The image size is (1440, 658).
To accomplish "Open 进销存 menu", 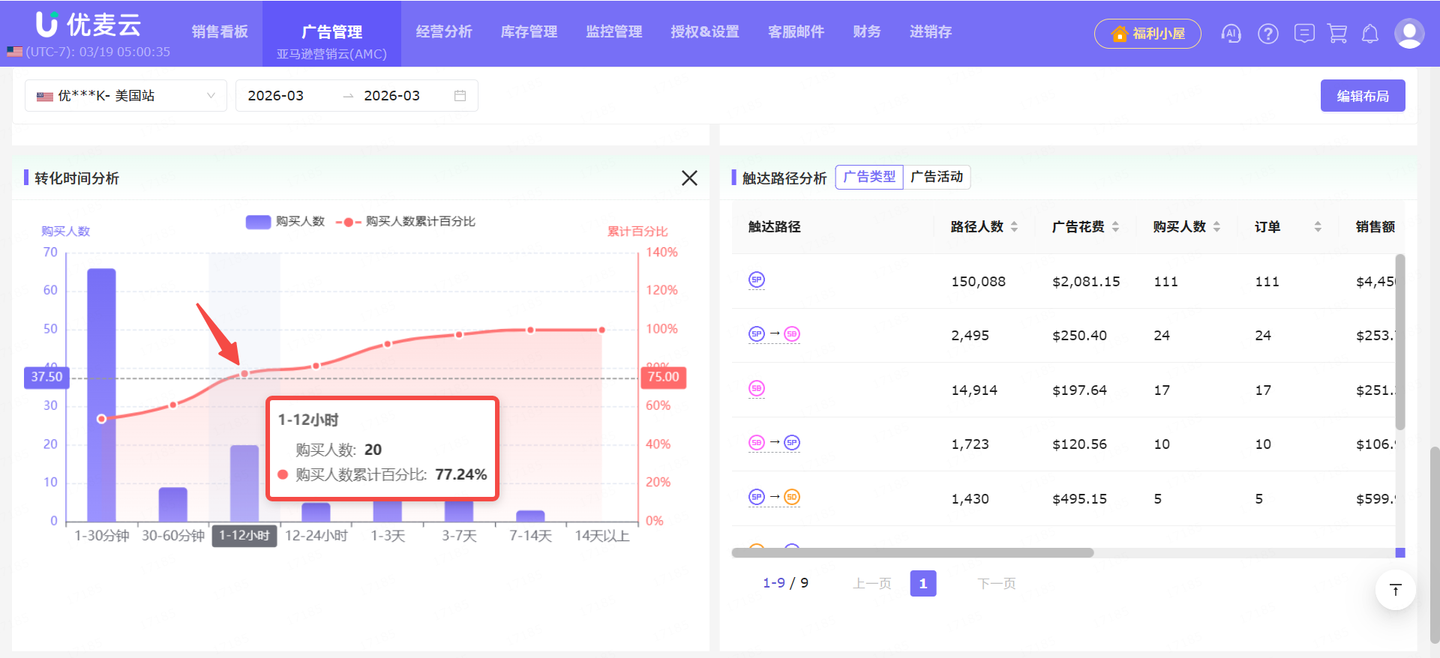I will coord(931,31).
